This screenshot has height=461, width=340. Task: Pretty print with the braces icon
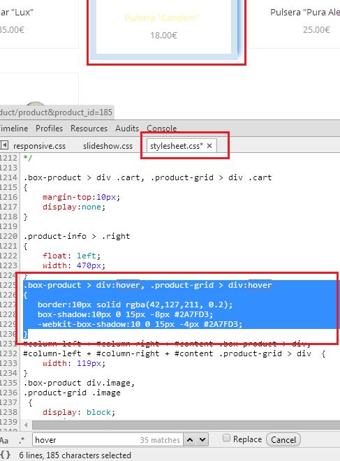point(6,455)
